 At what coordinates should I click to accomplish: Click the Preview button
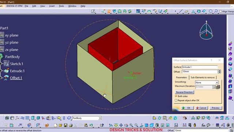click(x=216, y=108)
